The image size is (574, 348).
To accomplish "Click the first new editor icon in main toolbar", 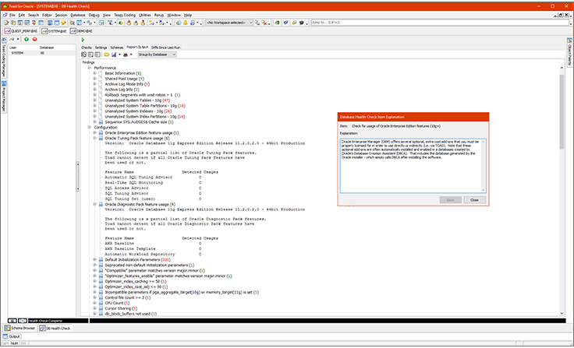I will (x=6, y=23).
